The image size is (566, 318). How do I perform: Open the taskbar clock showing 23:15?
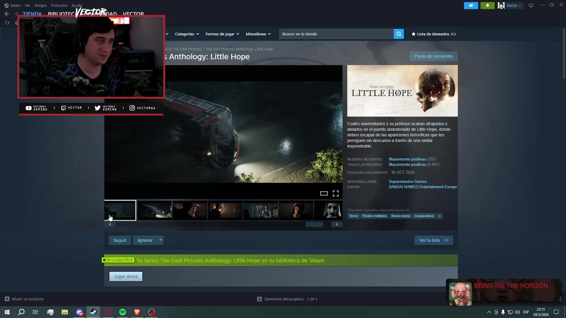[x=542, y=312]
